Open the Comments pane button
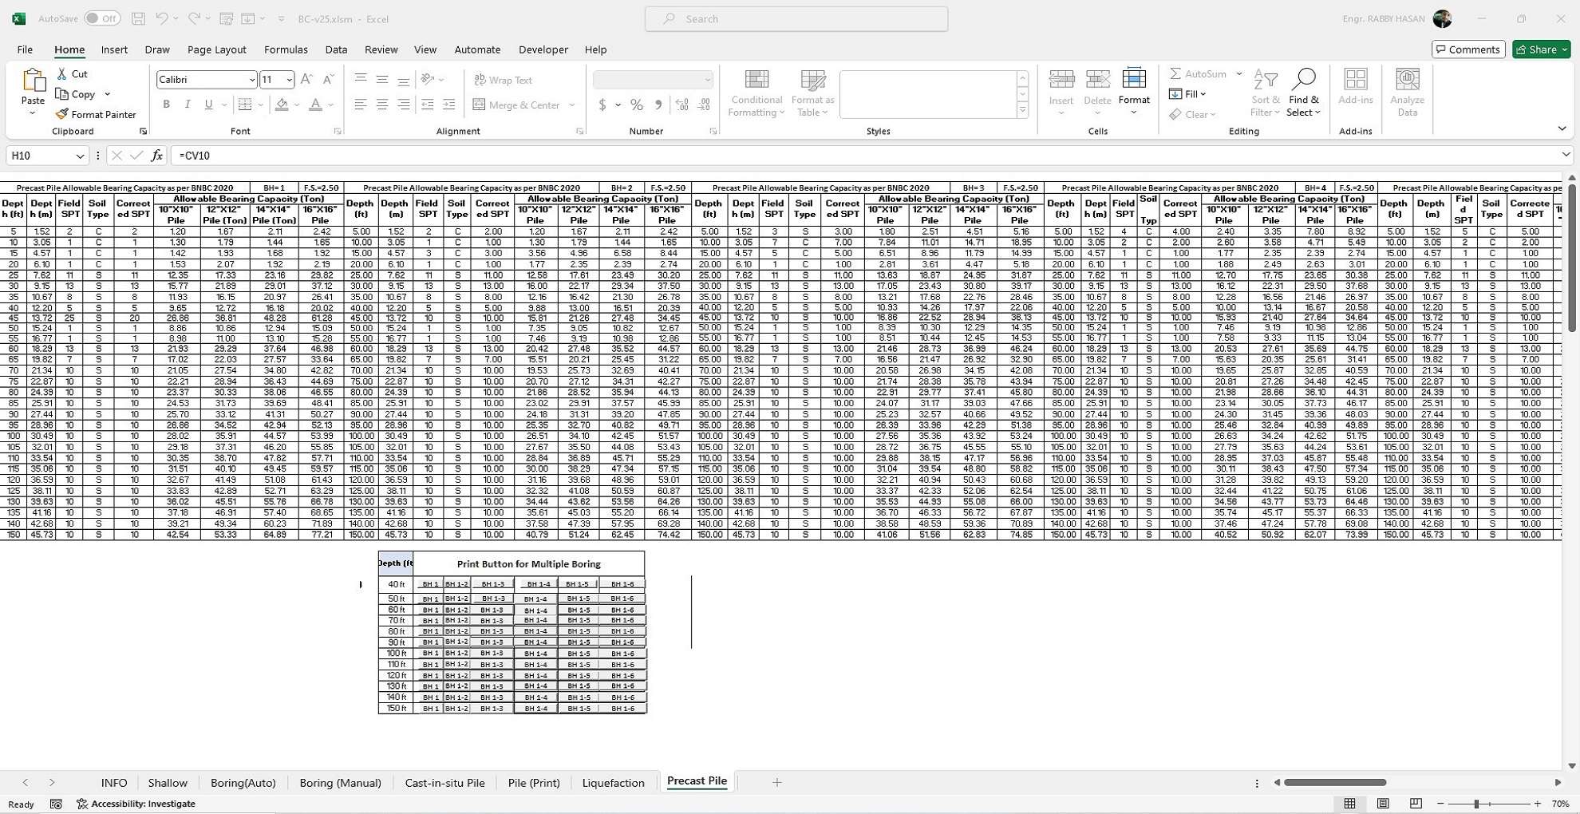1580x814 pixels. 1468,49
